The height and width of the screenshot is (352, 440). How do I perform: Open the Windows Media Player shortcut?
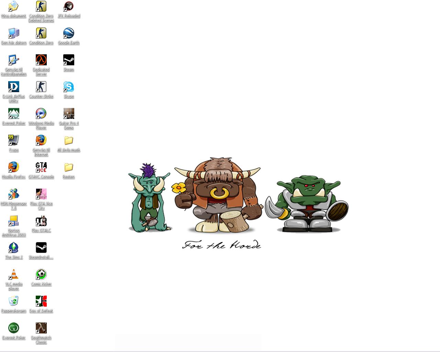coord(41,113)
